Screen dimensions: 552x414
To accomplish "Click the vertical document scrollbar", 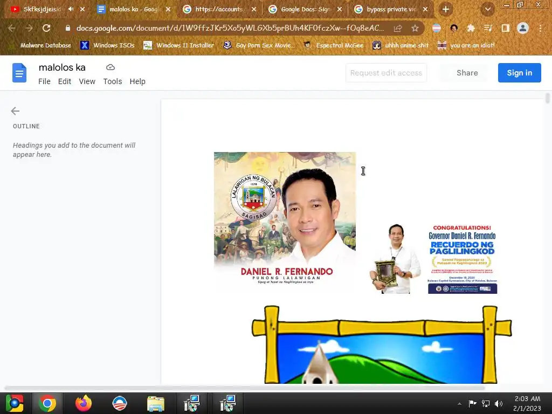I will (x=548, y=99).
